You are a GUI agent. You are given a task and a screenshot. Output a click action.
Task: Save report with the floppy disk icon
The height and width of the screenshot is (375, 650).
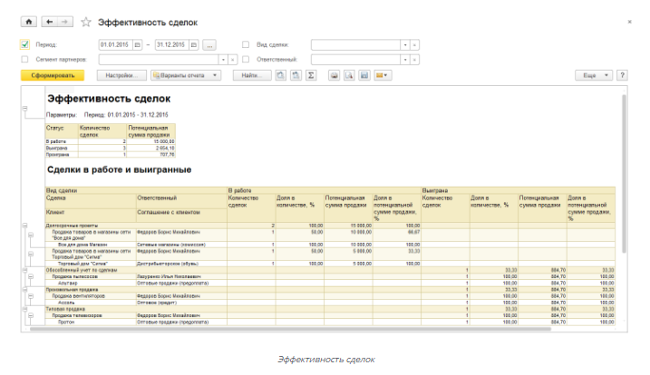[364, 75]
